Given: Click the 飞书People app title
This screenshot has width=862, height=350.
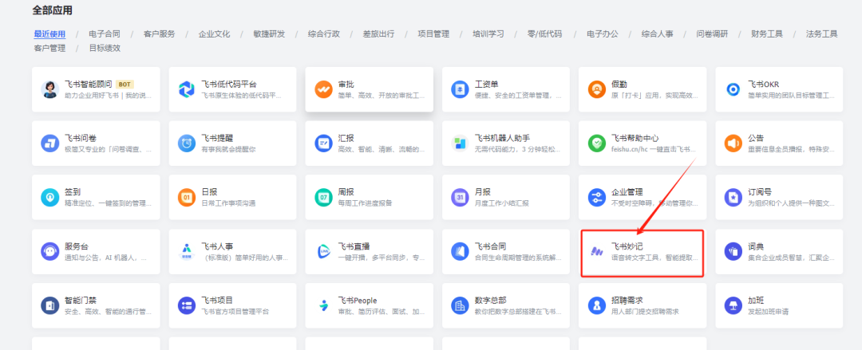Looking at the screenshot, I should click(x=358, y=300).
